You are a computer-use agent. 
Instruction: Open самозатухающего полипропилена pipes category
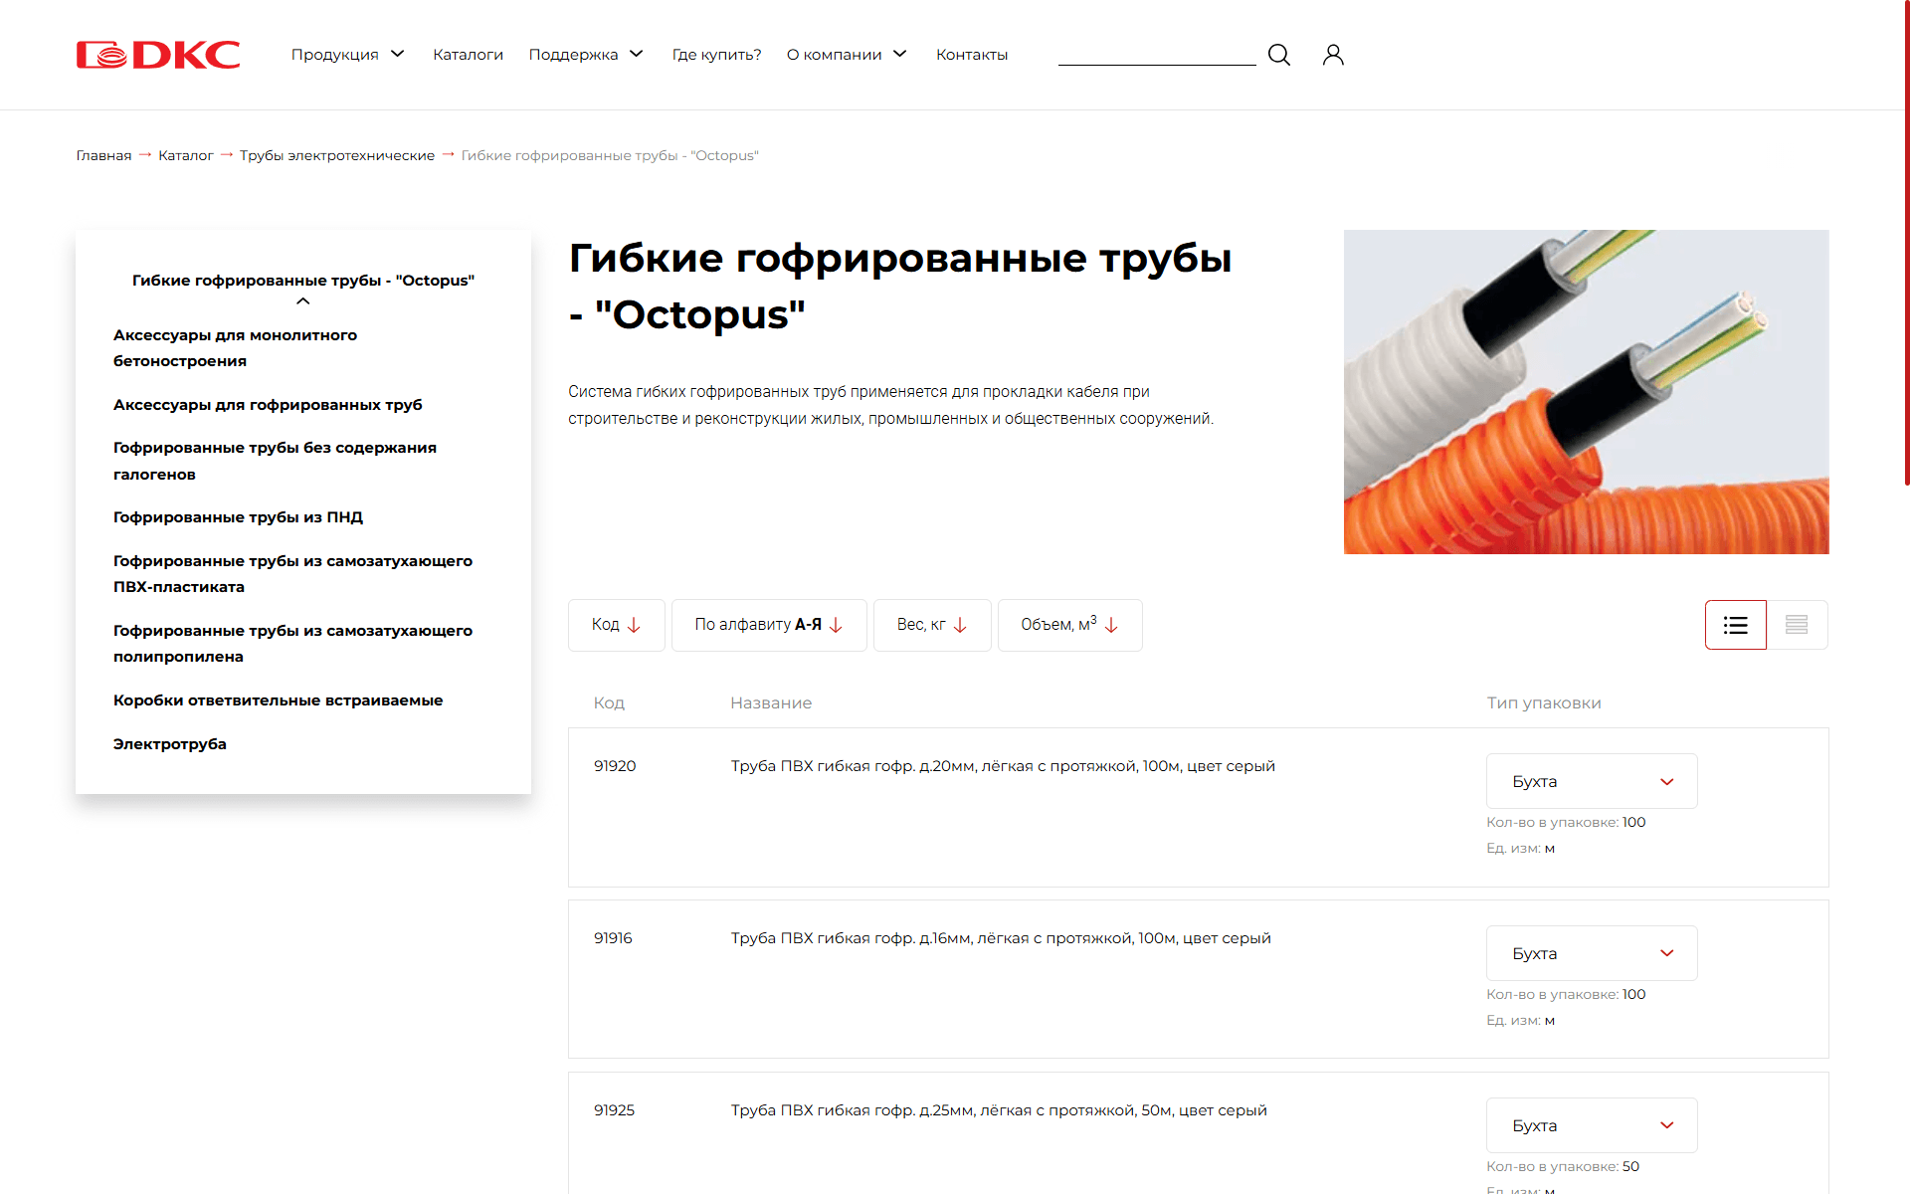[292, 644]
